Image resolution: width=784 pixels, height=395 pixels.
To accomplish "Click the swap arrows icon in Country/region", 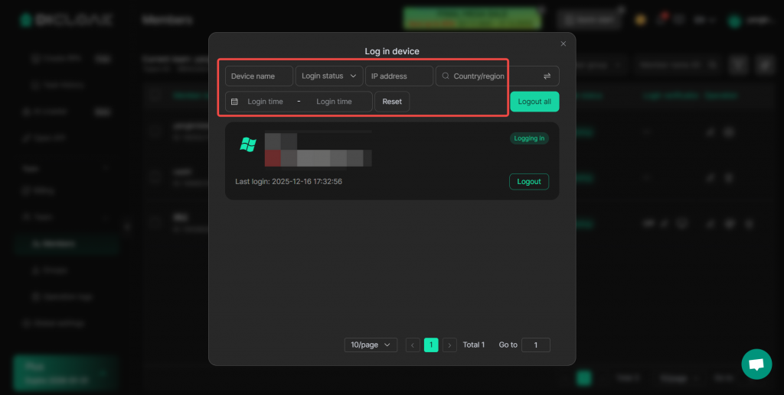I will [x=547, y=76].
